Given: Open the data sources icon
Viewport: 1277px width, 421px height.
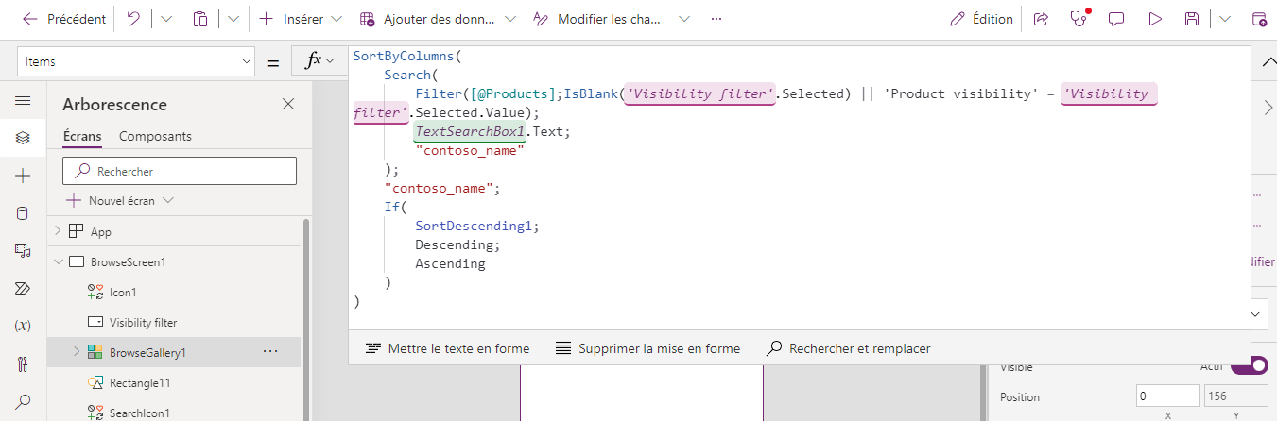Looking at the screenshot, I should tap(23, 213).
